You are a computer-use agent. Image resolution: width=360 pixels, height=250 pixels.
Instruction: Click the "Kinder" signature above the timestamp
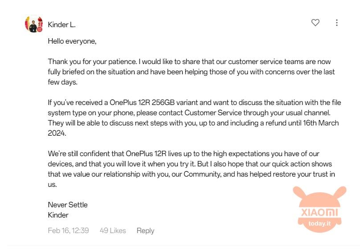point(58,215)
